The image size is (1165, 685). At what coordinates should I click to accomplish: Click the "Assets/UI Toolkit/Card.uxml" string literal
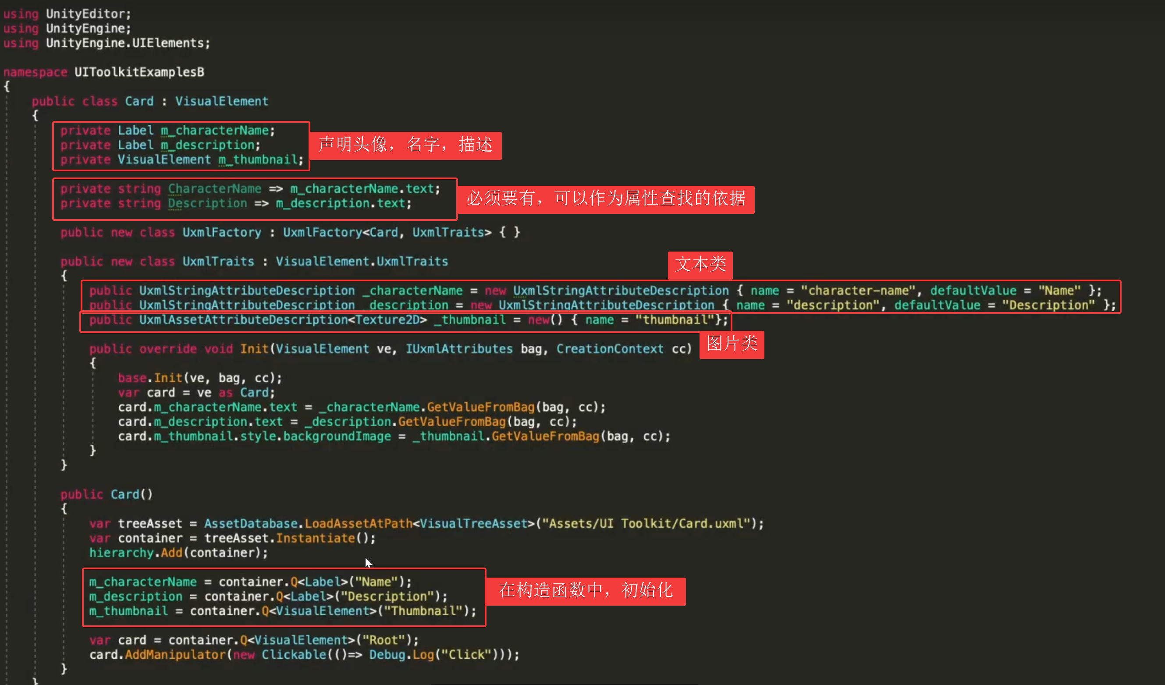646,523
